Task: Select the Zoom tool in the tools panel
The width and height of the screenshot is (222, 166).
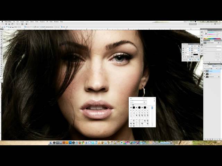Action: pos(1,74)
